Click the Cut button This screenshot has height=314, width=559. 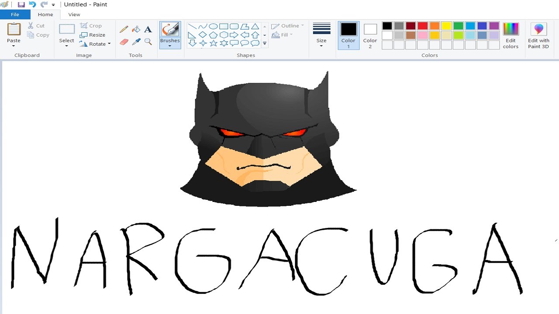point(36,26)
